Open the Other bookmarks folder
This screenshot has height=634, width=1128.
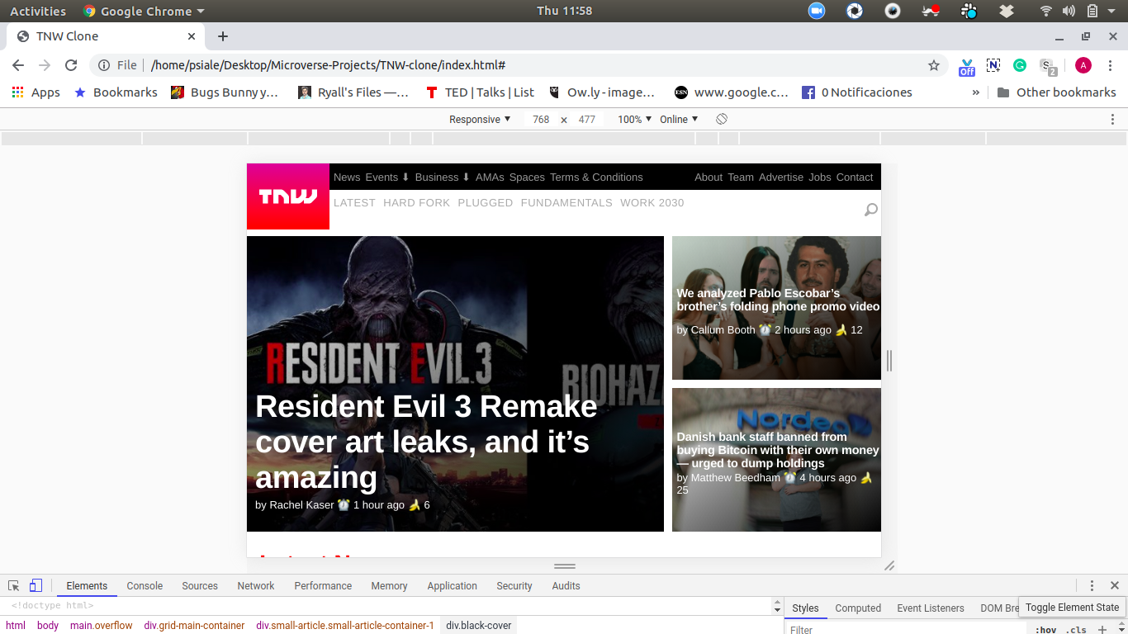tap(1056, 92)
